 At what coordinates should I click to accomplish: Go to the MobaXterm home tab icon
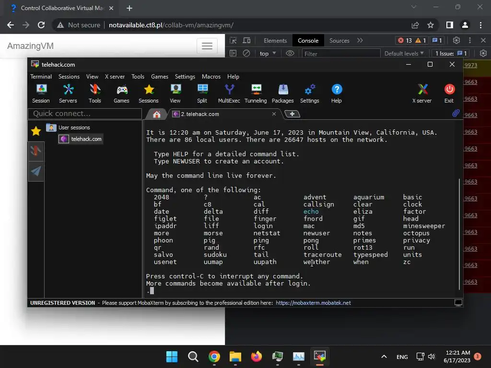(x=157, y=114)
